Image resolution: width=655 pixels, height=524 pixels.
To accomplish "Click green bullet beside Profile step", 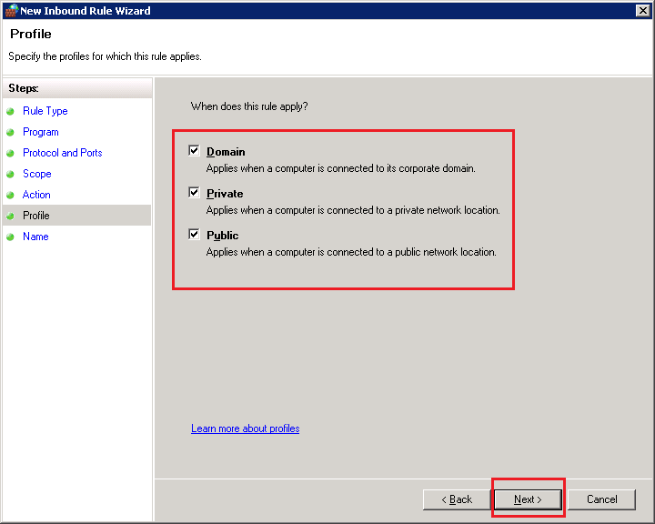I will (x=10, y=216).
